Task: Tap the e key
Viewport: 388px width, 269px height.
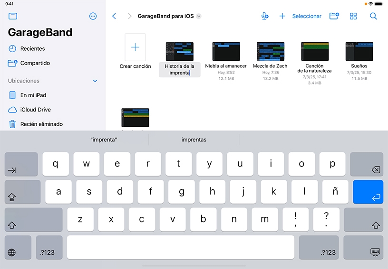Action: coord(117,164)
